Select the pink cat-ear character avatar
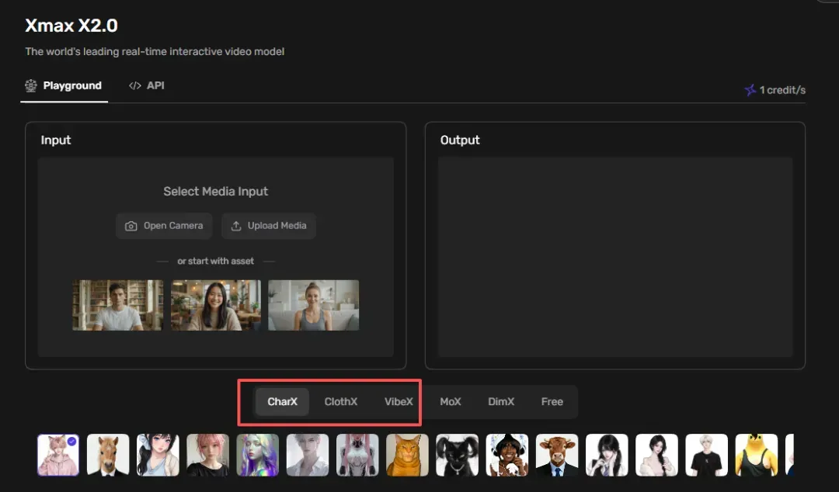This screenshot has height=492, width=839. (x=58, y=455)
